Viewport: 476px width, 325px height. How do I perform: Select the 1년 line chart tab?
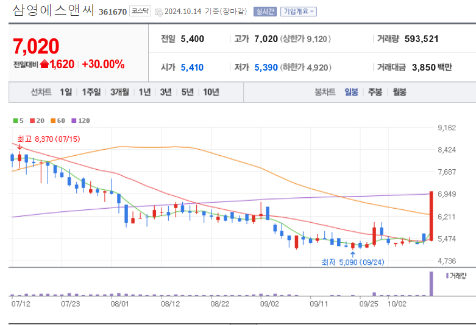tap(145, 92)
